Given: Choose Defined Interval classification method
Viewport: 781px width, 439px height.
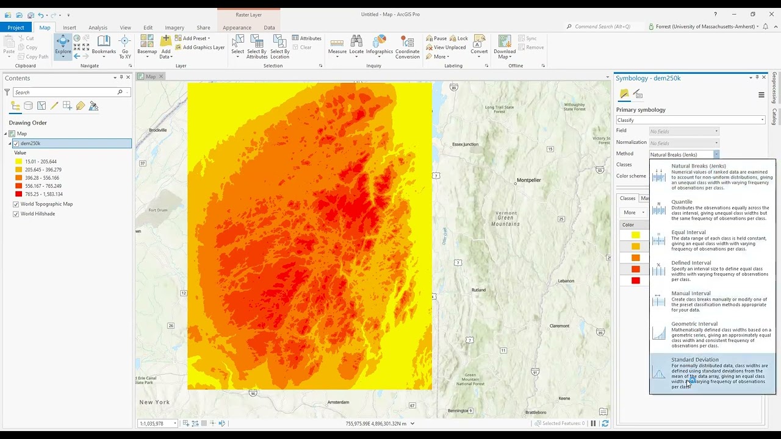Looking at the screenshot, I should click(x=713, y=271).
